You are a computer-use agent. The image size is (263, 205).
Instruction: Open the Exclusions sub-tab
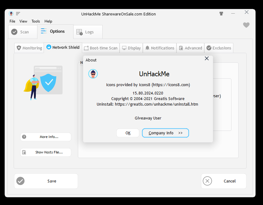click(x=219, y=48)
